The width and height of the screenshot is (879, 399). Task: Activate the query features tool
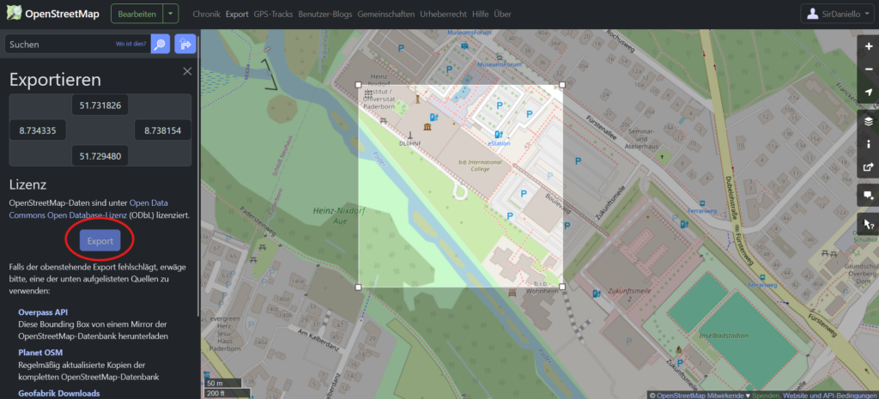(868, 224)
